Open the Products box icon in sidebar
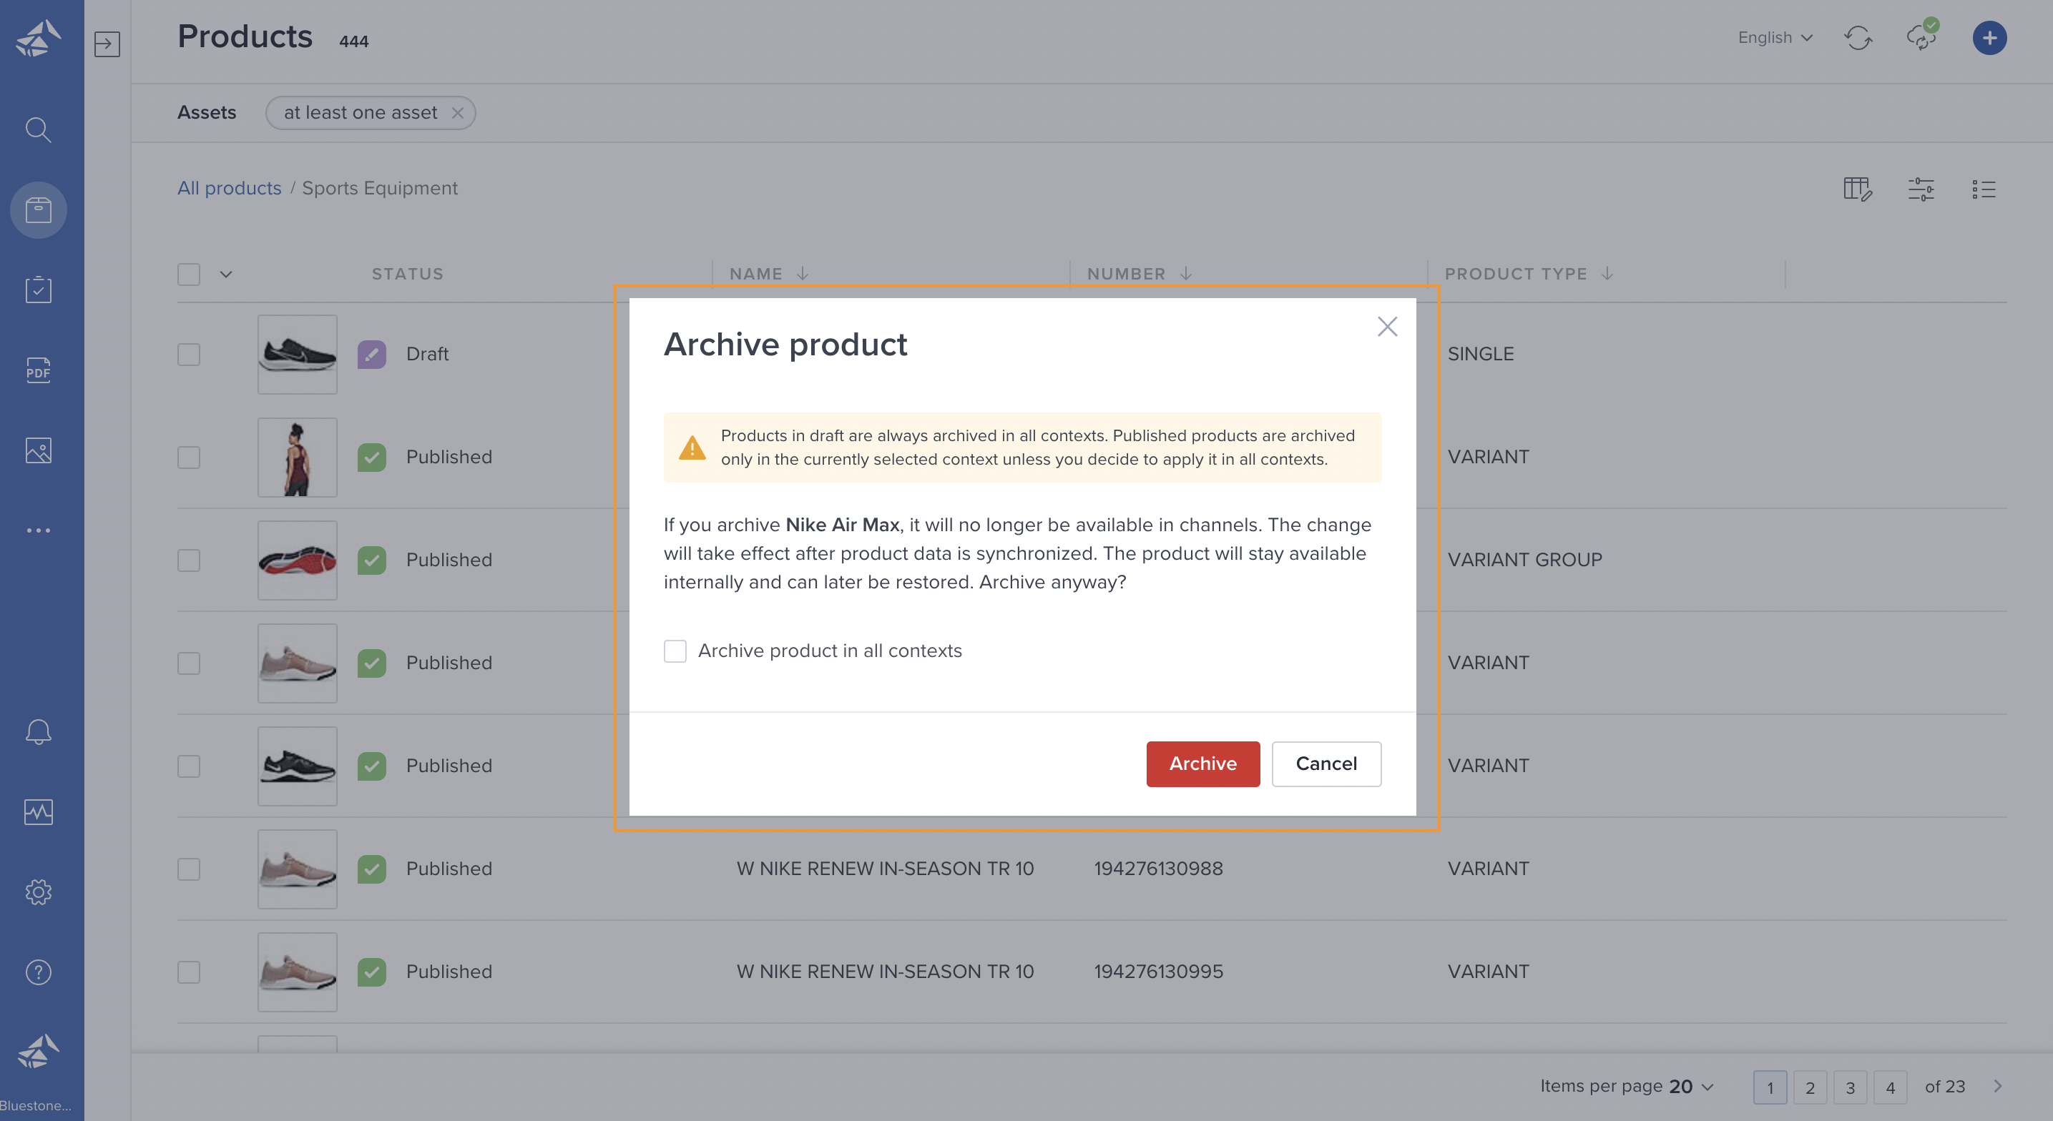Viewport: 2053px width, 1121px height. 38,209
